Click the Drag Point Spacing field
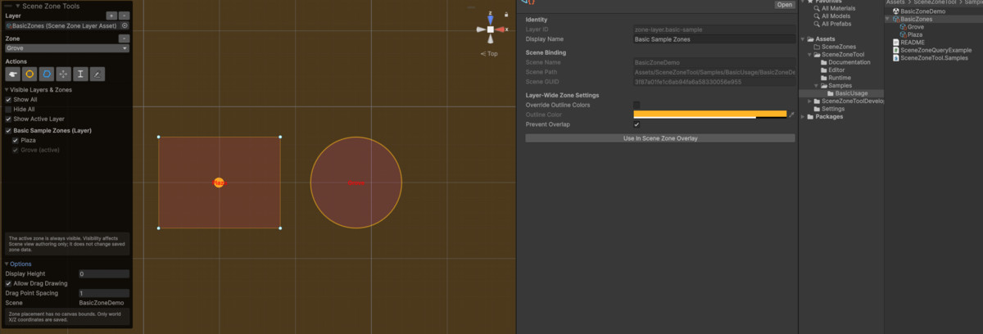The height and width of the screenshot is (334, 983). 103,293
